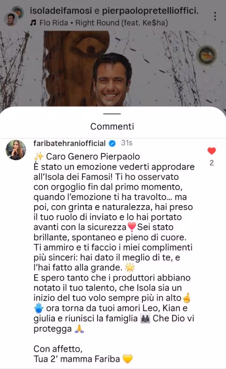Tap the blue hamsa hand emoji
This screenshot has height=369, width=226.
click(38, 308)
